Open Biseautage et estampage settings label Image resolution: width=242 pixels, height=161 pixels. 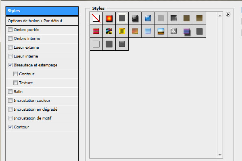[35, 65]
